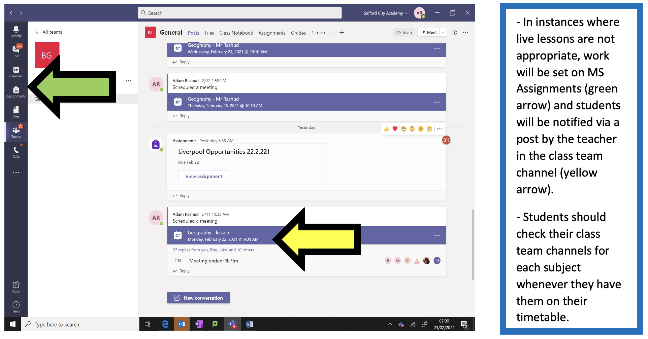React with laughing emoji
648x339 pixels.
pyautogui.click(x=403, y=129)
